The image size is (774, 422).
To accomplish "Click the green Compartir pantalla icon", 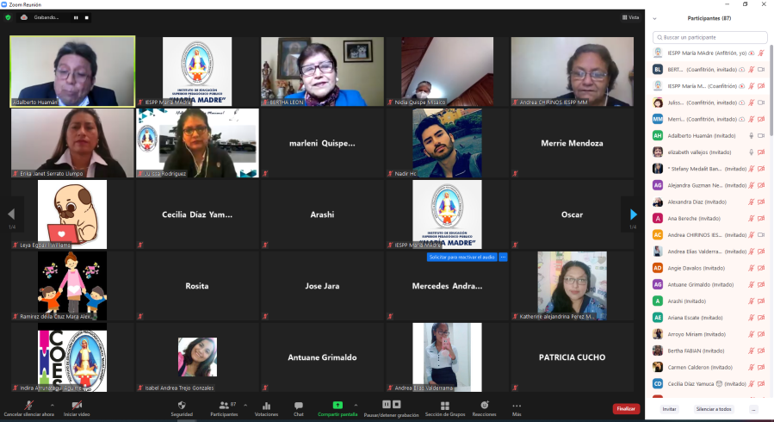I will (x=337, y=405).
